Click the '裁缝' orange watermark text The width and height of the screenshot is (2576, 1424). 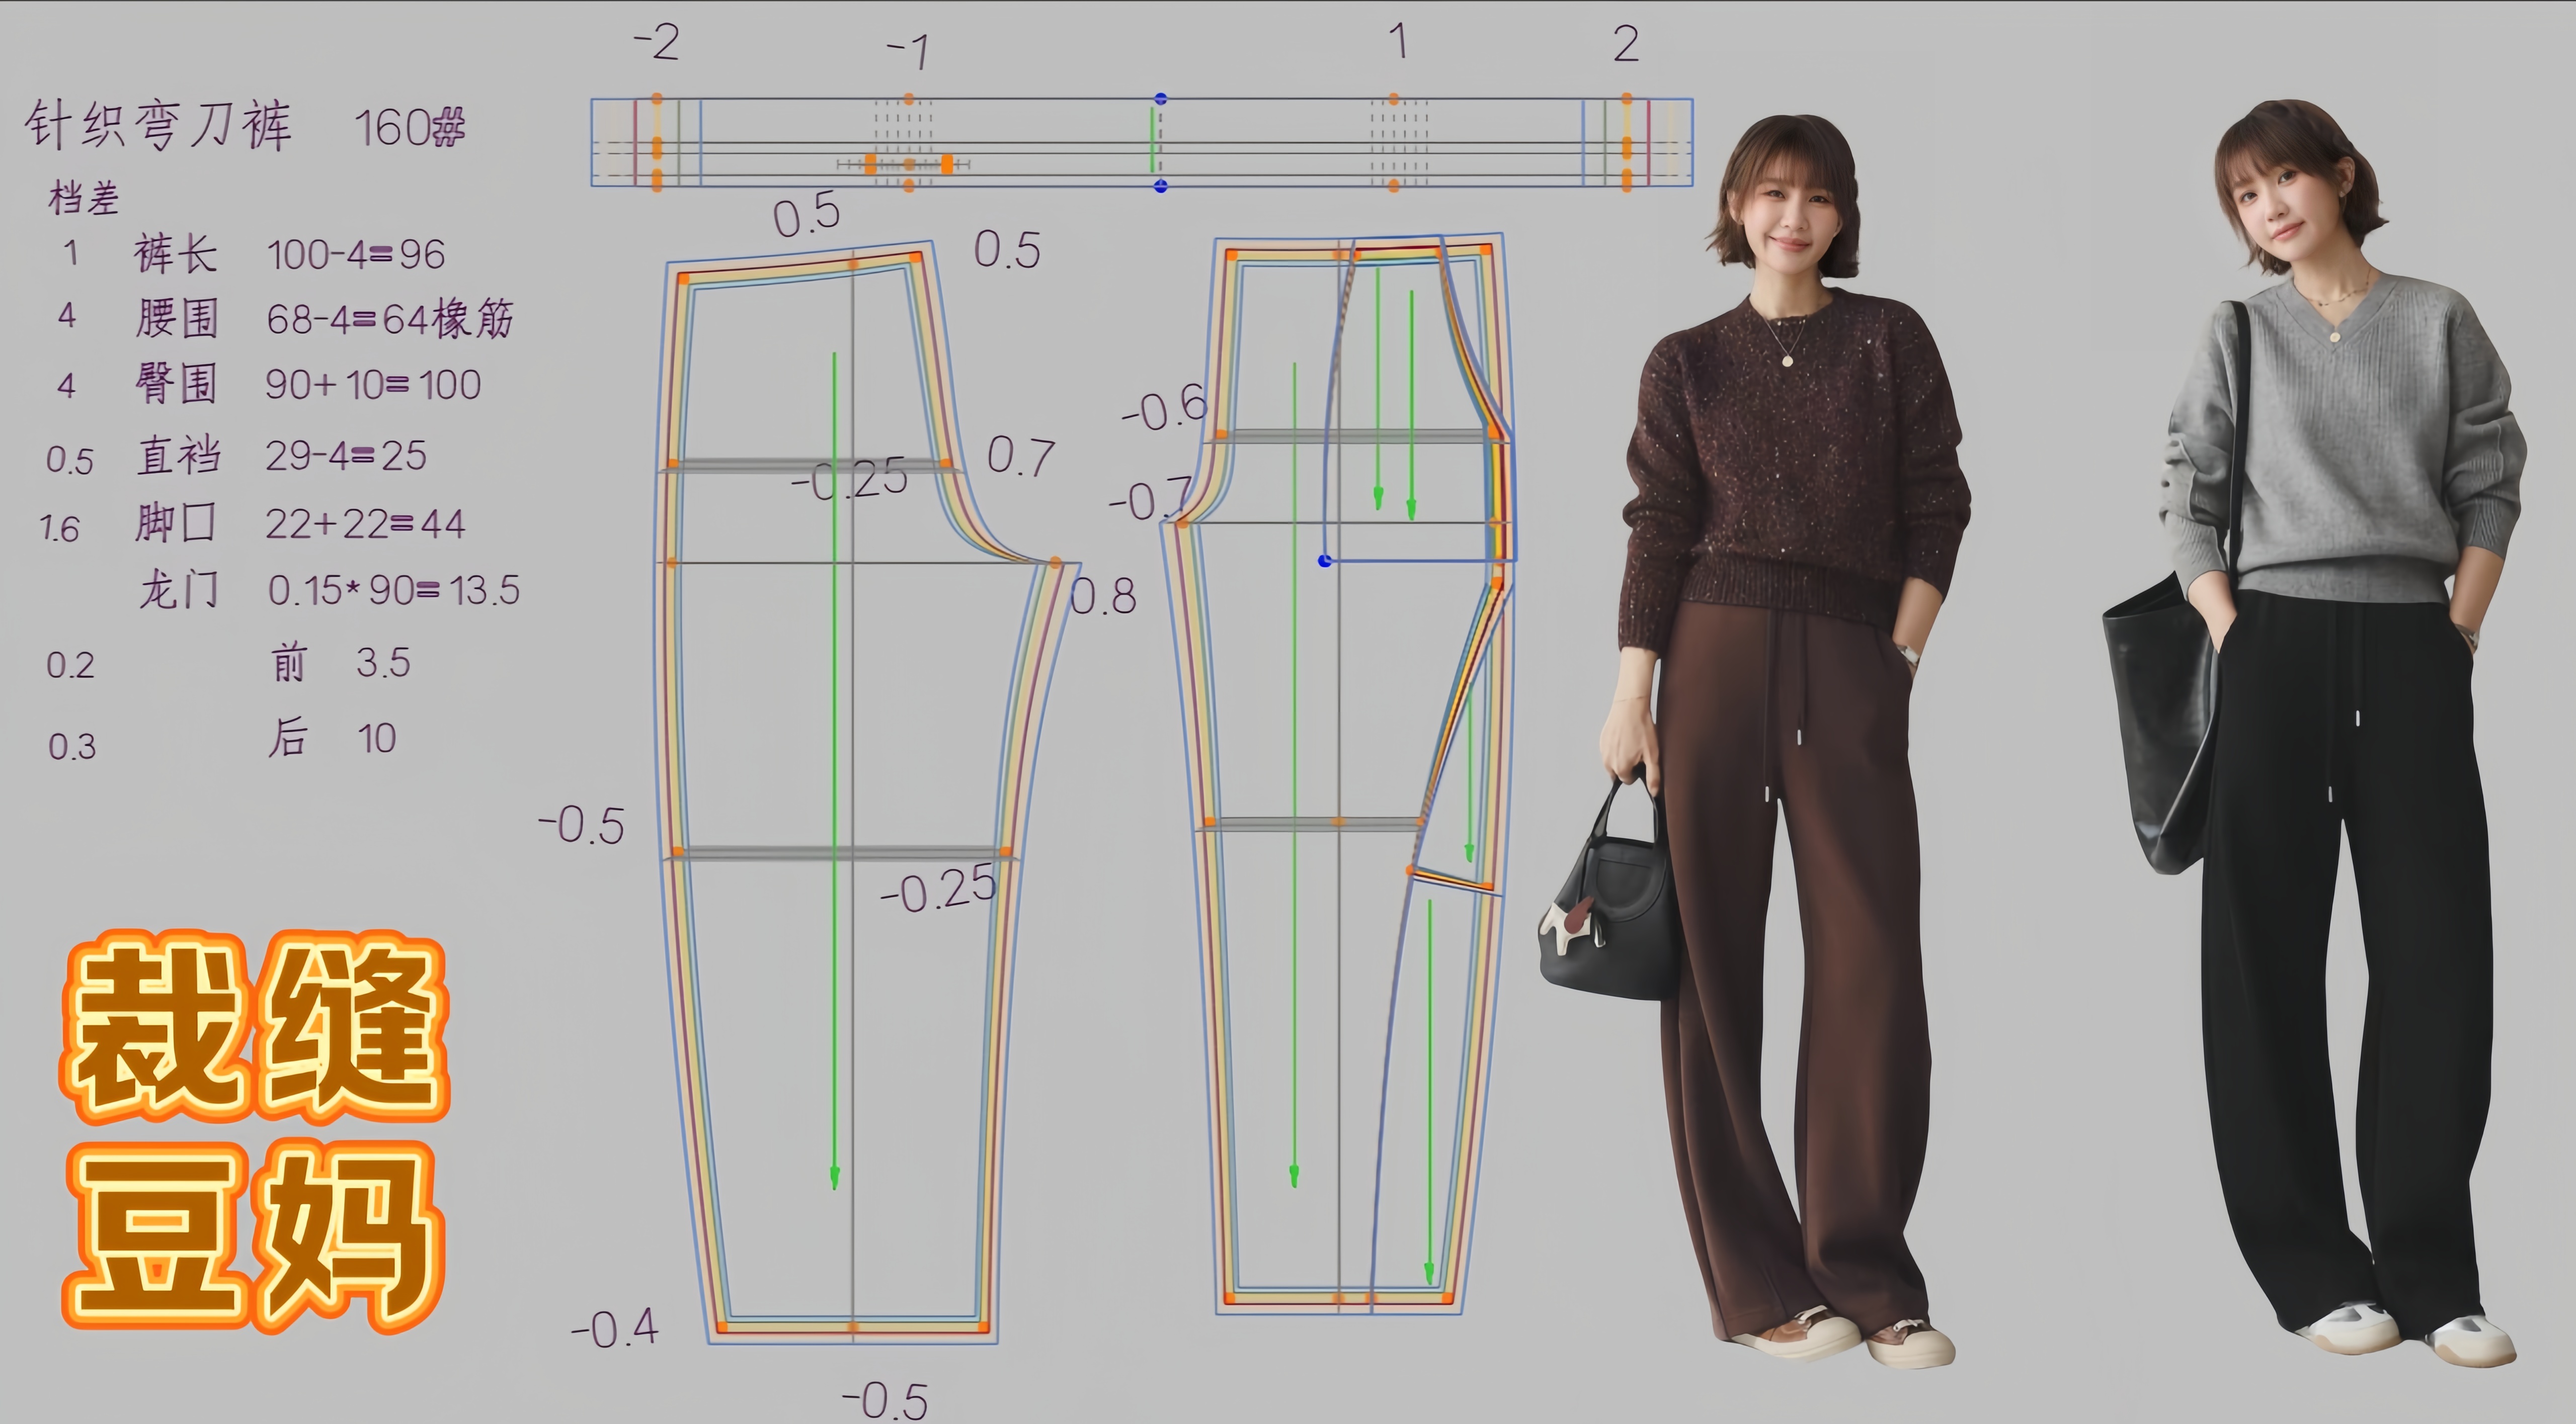[255, 1029]
